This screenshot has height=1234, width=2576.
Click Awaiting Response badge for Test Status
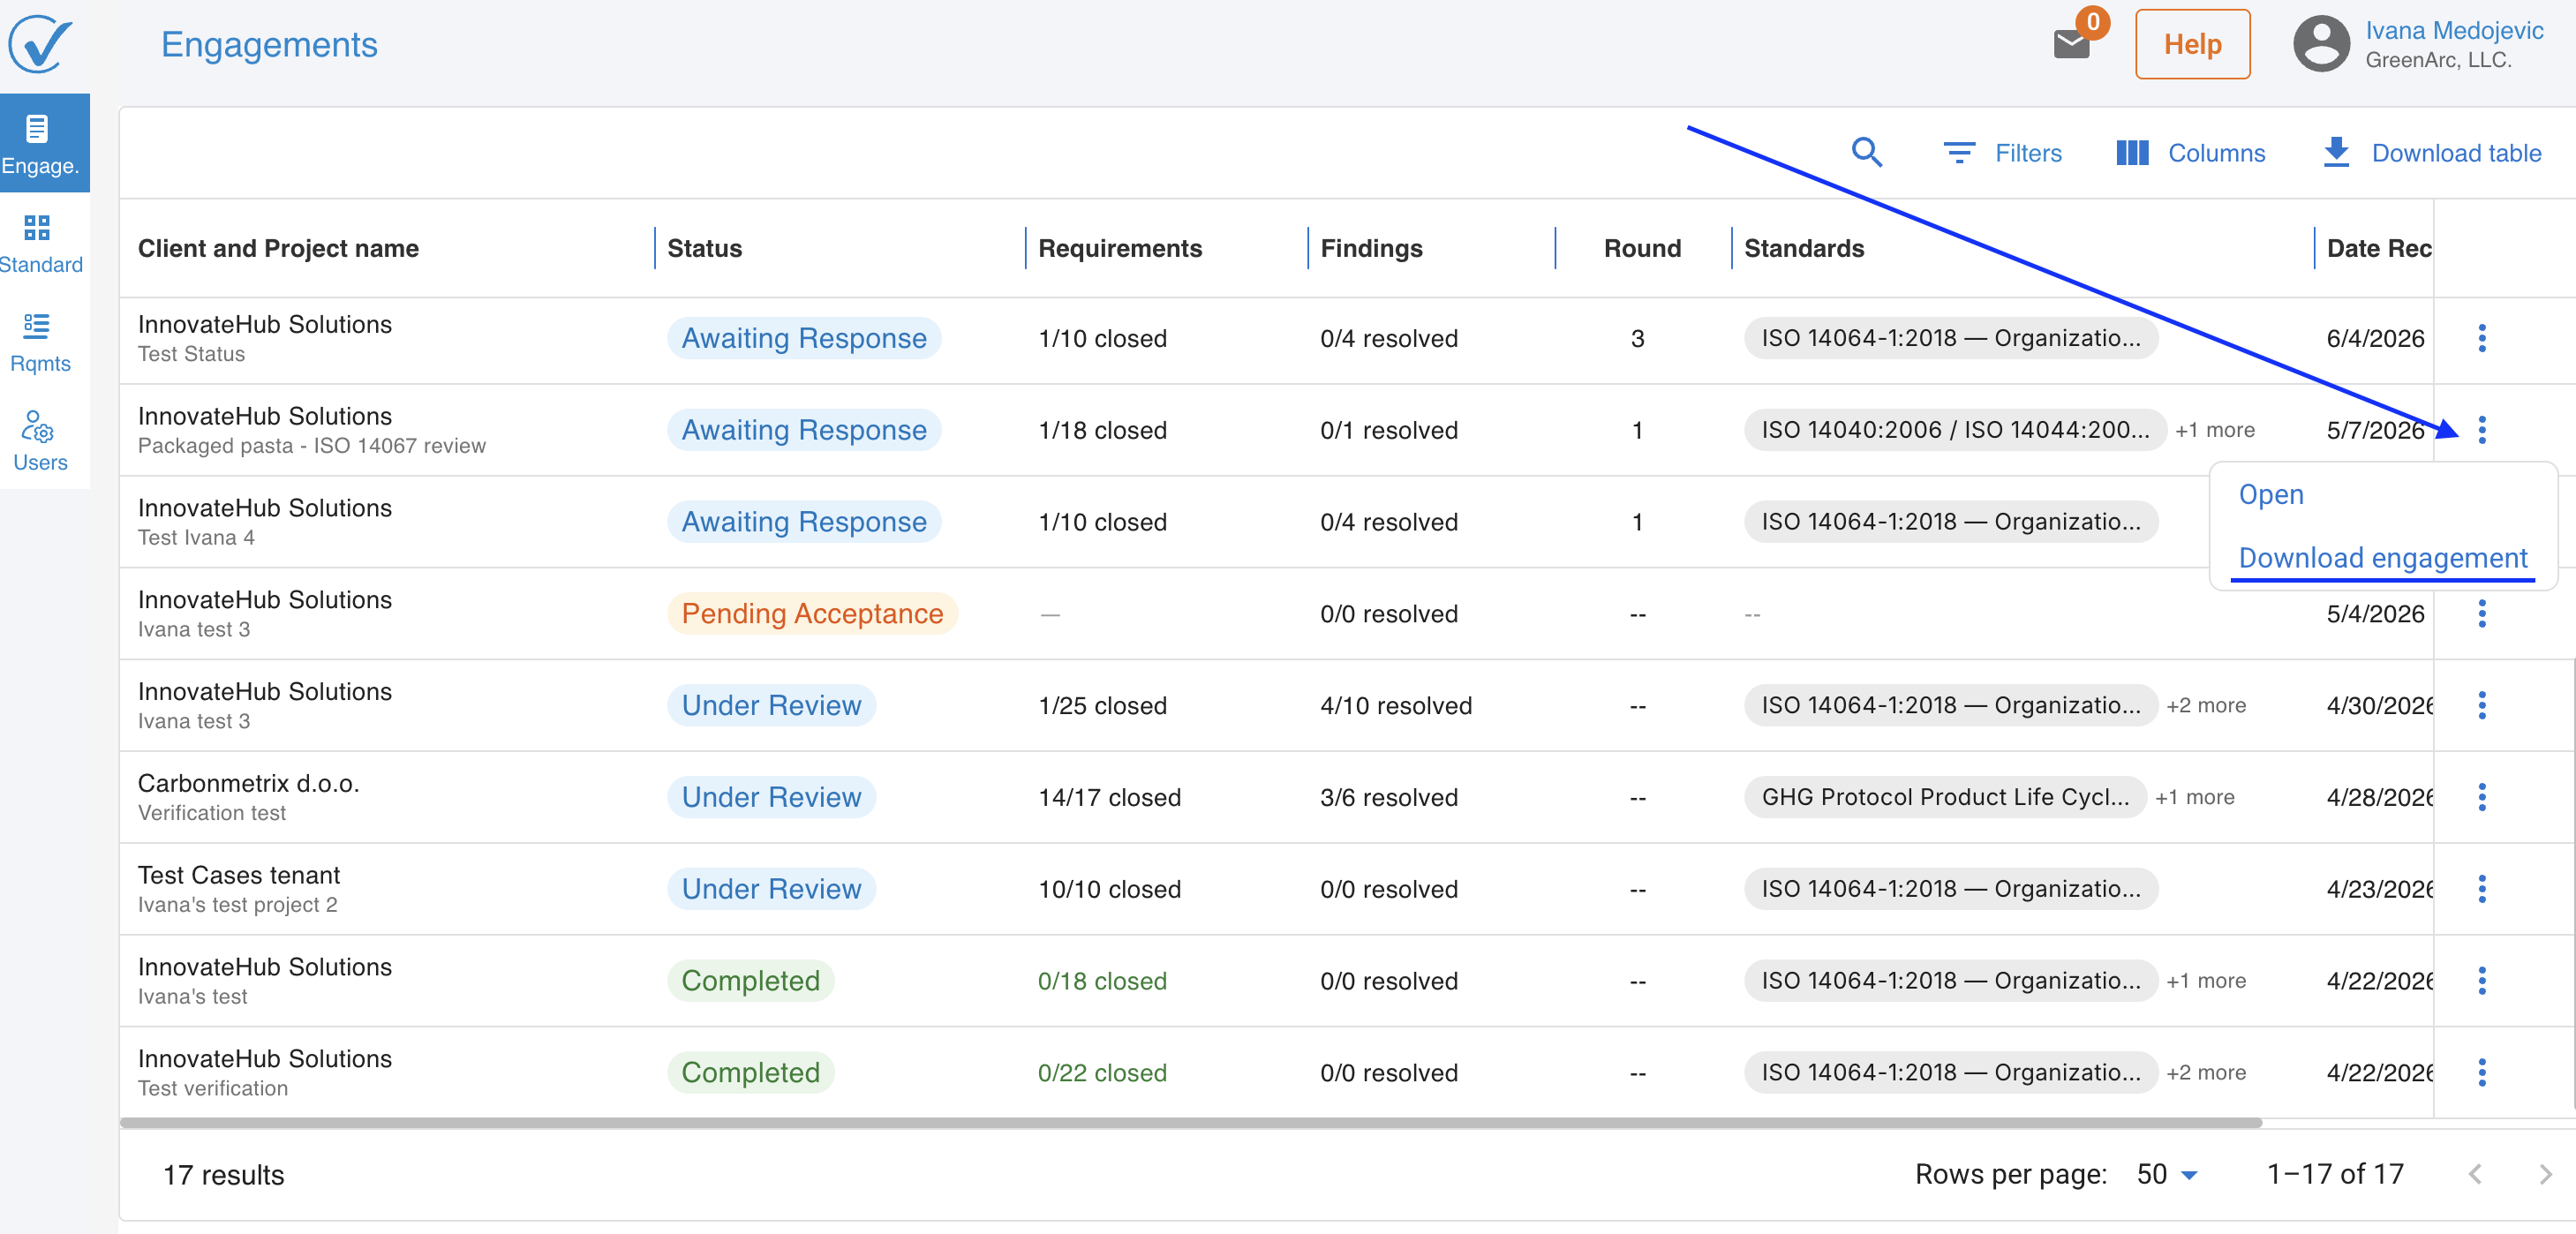(804, 338)
